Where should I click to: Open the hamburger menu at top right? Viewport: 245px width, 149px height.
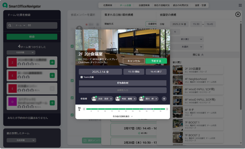[x=240, y=5]
